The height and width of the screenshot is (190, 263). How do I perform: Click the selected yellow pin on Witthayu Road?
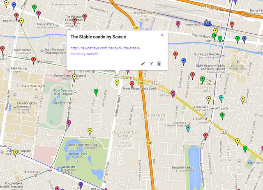(x=117, y=83)
